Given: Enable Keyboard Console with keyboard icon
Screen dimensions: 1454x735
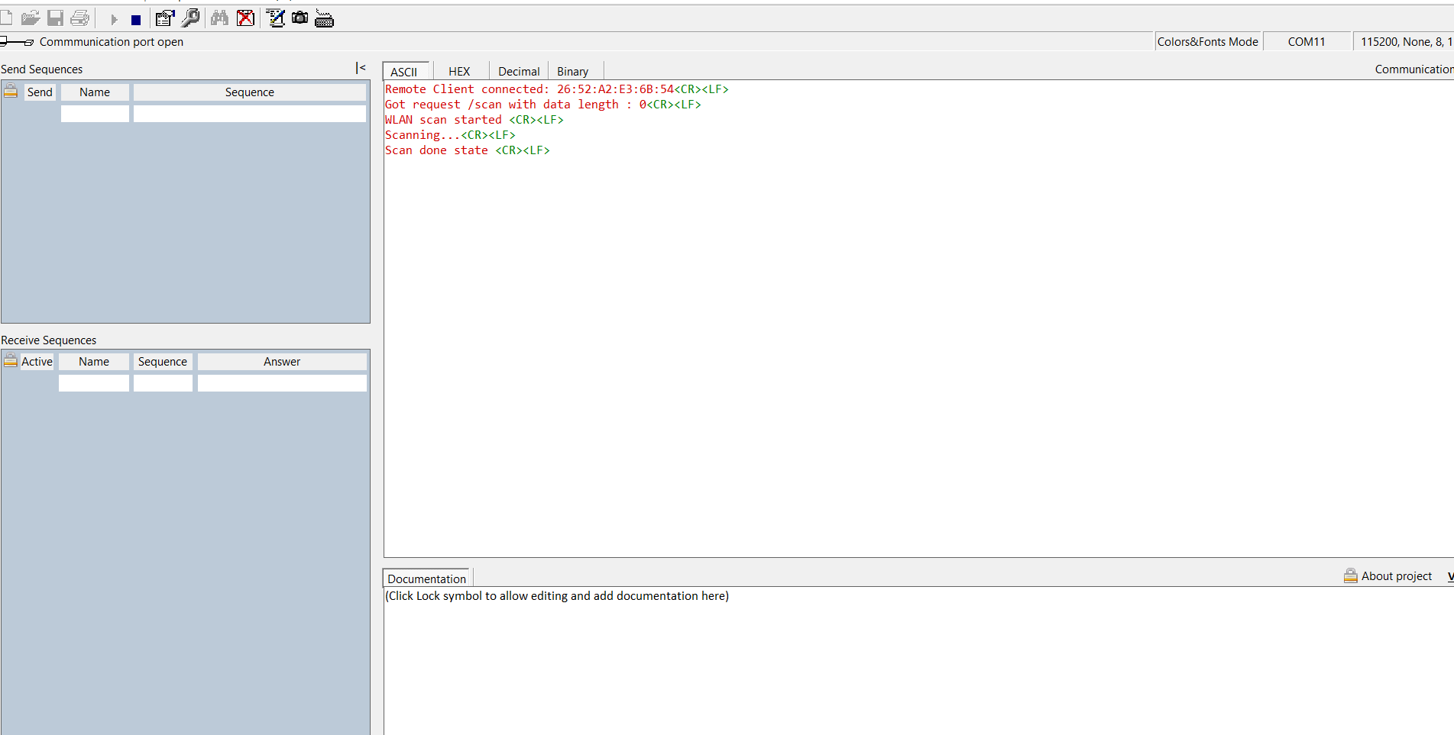Looking at the screenshot, I should (325, 20).
